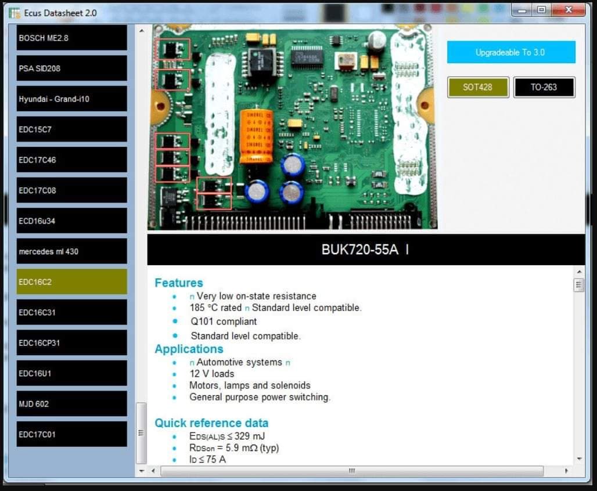Select the SOT428 package option
The width and height of the screenshot is (597, 491).
coord(478,87)
